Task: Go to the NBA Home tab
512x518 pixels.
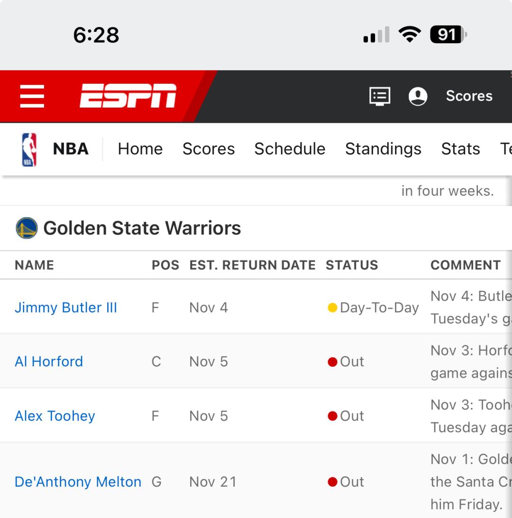Action: (140, 149)
